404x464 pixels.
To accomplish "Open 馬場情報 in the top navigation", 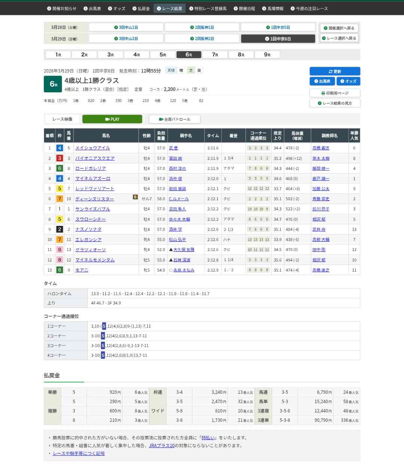I will (x=273, y=8).
